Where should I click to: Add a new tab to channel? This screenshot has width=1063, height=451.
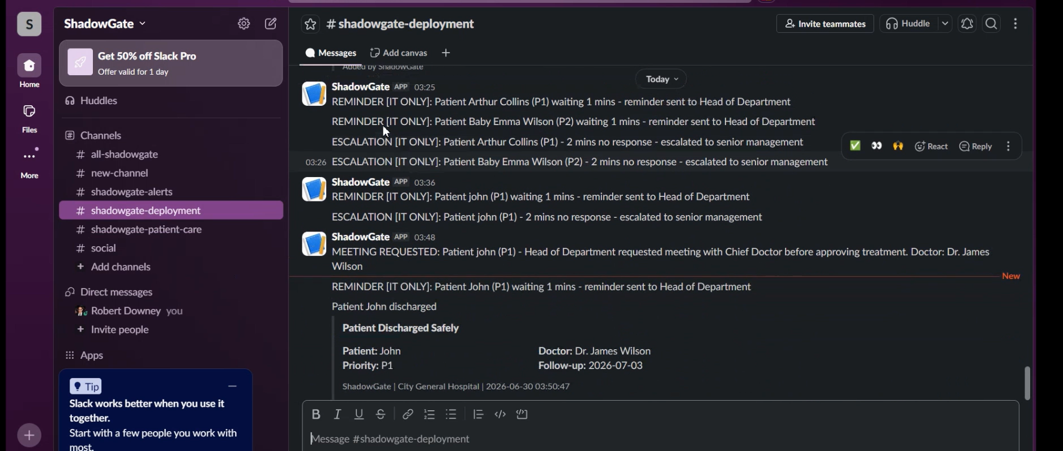point(446,53)
